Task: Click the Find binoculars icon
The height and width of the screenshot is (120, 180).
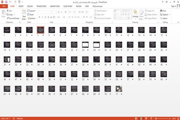Action: coord(161,11)
